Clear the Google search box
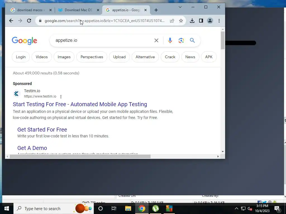The image size is (286, 214). pyautogui.click(x=156, y=40)
